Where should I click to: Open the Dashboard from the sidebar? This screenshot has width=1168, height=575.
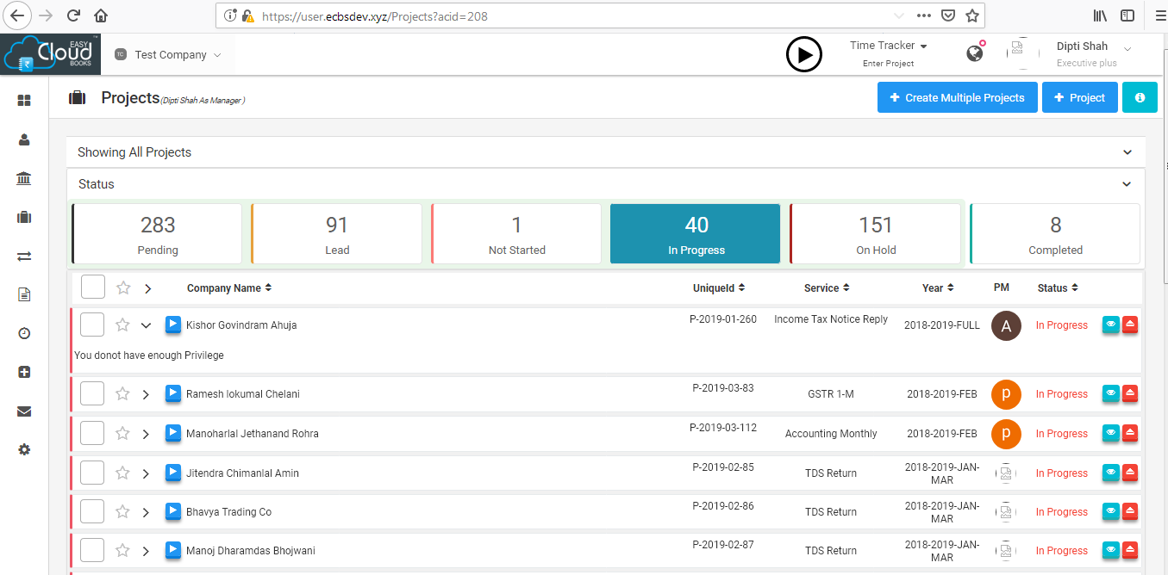pyautogui.click(x=23, y=99)
